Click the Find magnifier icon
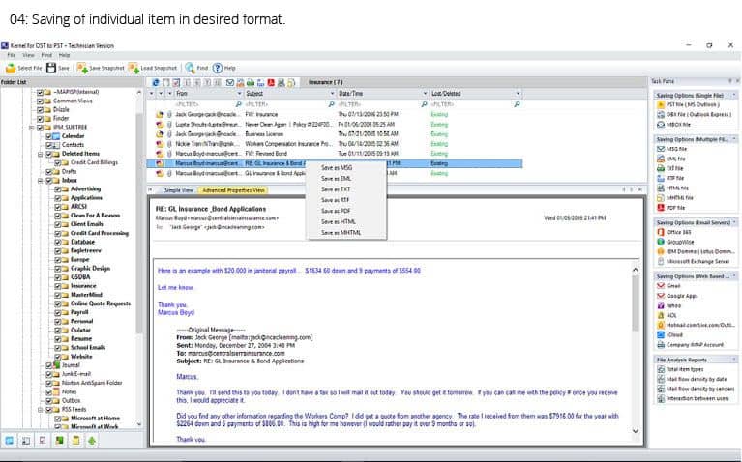Viewport: 742px width, 462px height. 191,68
